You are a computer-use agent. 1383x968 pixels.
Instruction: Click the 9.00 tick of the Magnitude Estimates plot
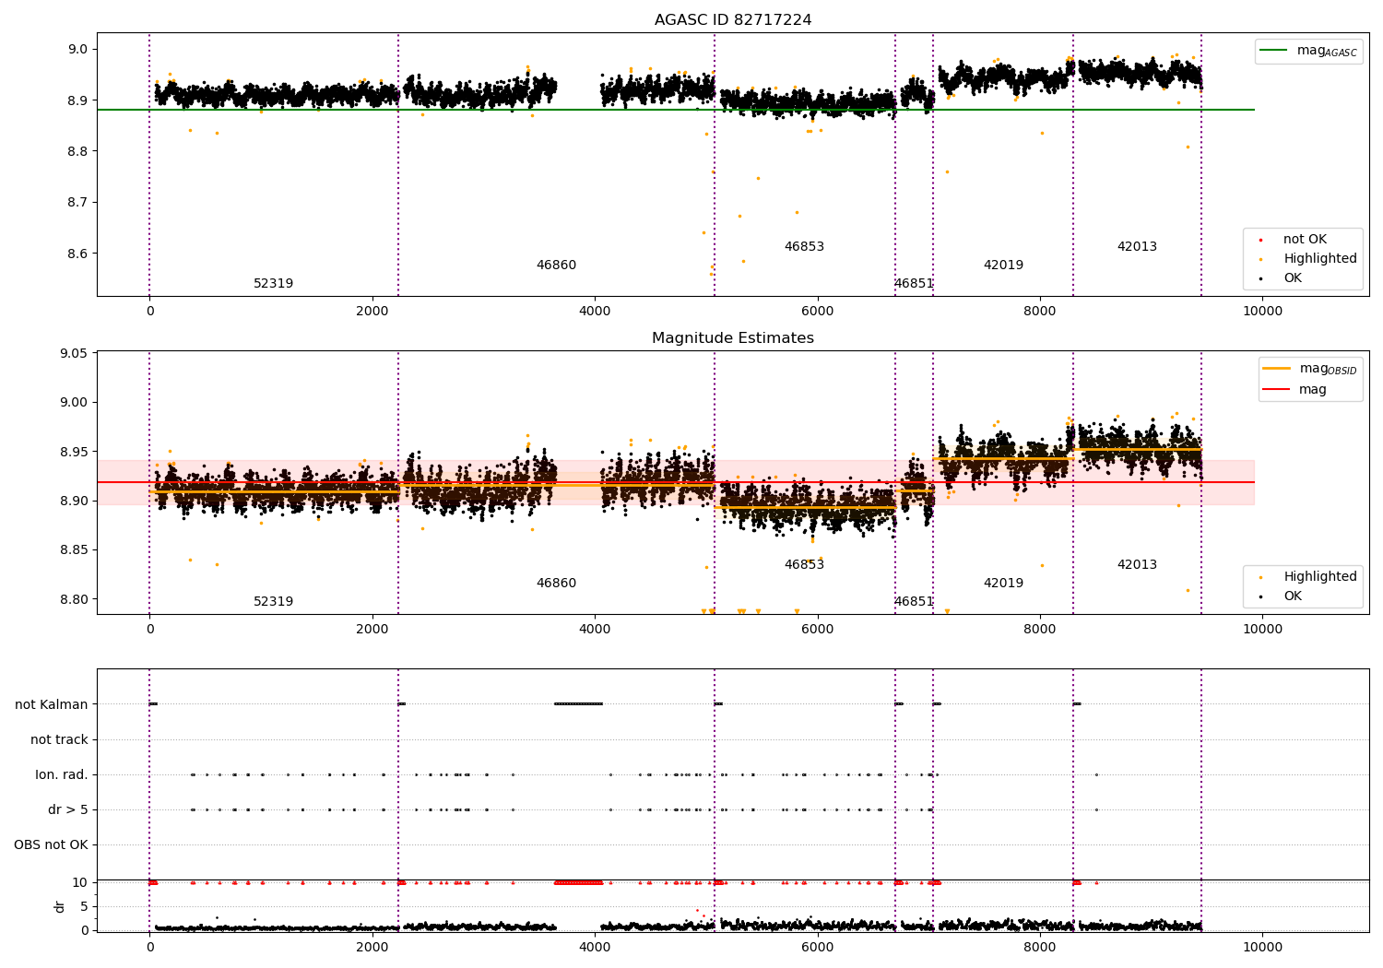pos(75,402)
